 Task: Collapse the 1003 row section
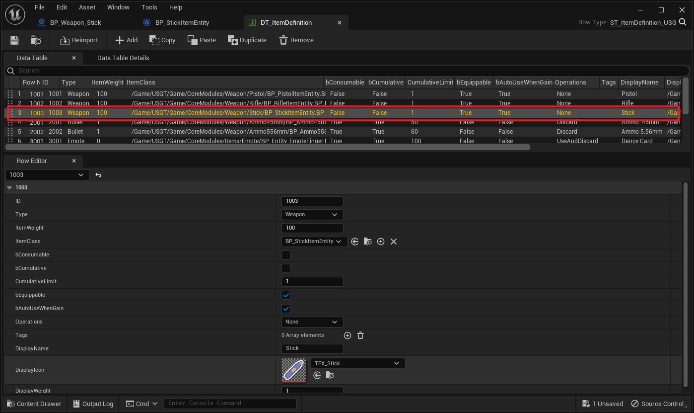tap(9, 188)
